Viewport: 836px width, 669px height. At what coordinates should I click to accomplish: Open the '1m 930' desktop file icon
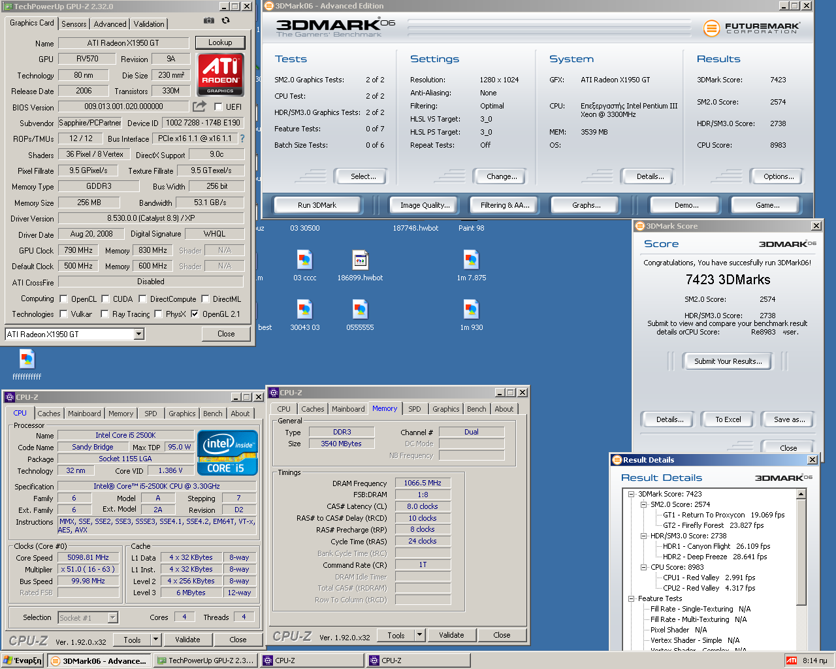tap(471, 310)
